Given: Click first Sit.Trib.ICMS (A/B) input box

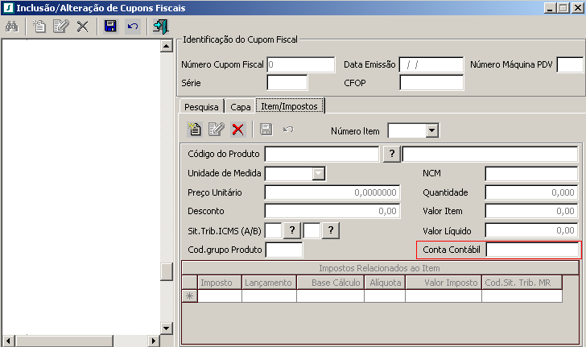Looking at the screenshot, I should pyautogui.click(x=273, y=231).
